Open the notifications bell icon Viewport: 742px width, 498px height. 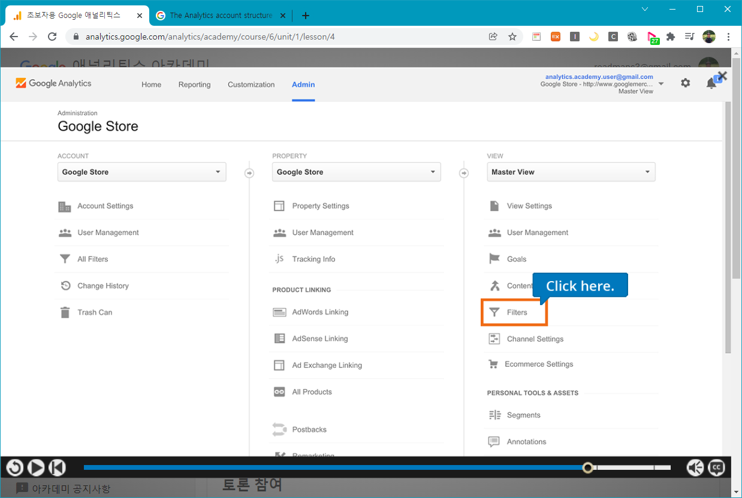pyautogui.click(x=711, y=83)
